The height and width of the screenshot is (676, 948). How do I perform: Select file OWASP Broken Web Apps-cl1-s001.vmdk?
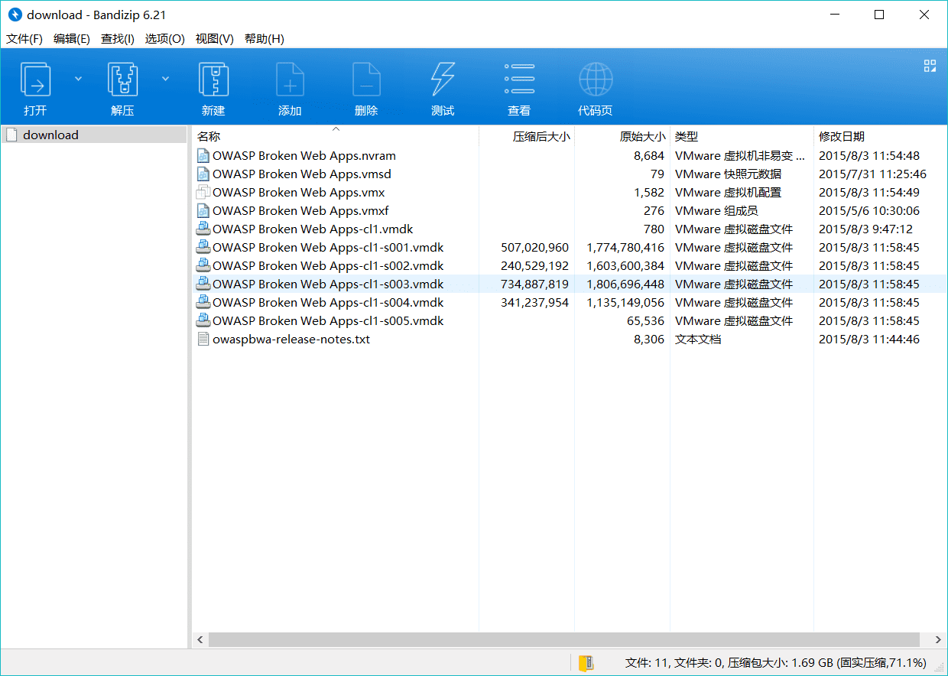[x=328, y=247]
